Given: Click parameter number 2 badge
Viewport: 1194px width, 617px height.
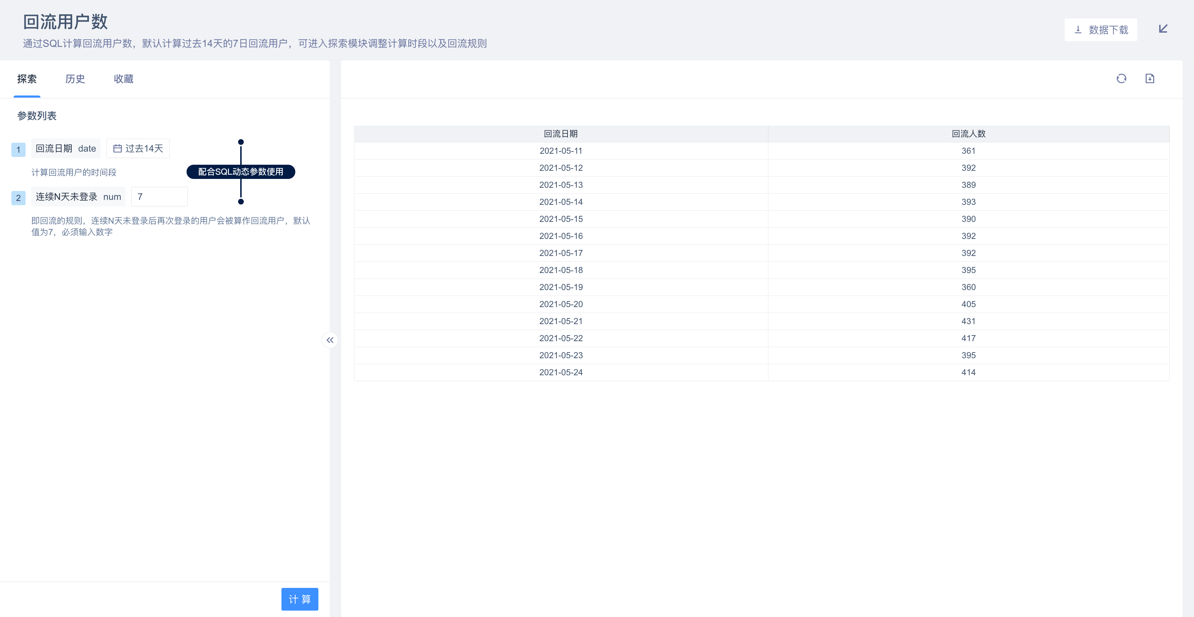Looking at the screenshot, I should (x=18, y=198).
